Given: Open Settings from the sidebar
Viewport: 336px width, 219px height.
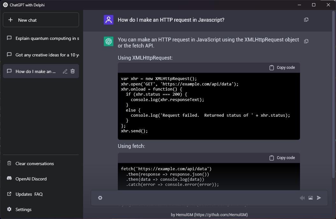Looking at the screenshot, I should (x=23, y=209).
